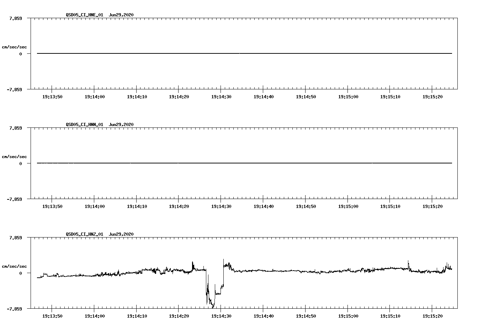483x329 pixels.
Task: Click 19:14:10 label on the HNZ plot
Action: coord(137,316)
